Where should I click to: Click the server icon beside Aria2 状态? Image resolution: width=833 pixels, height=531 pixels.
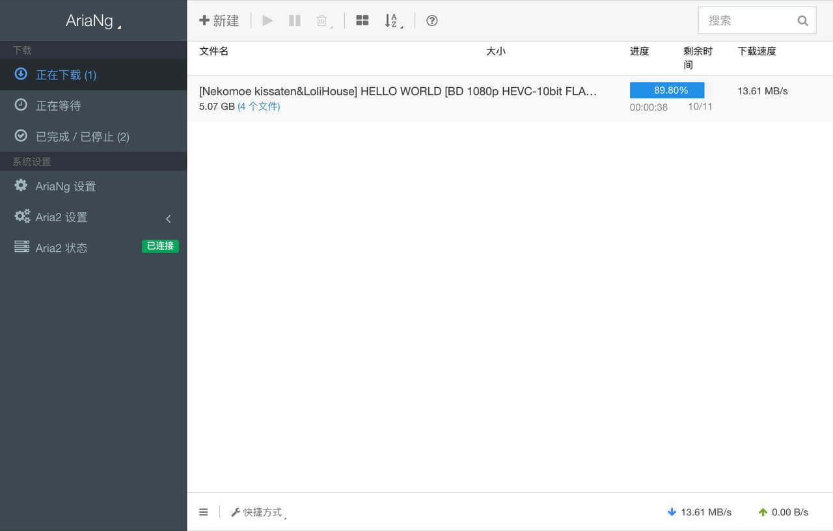coord(22,247)
